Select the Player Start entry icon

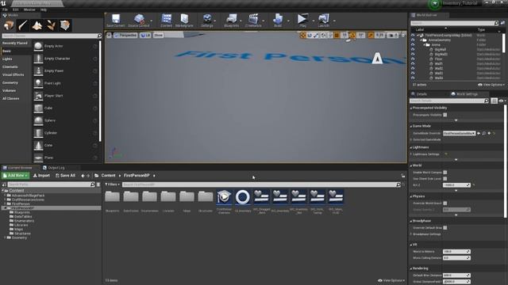pos(38,96)
